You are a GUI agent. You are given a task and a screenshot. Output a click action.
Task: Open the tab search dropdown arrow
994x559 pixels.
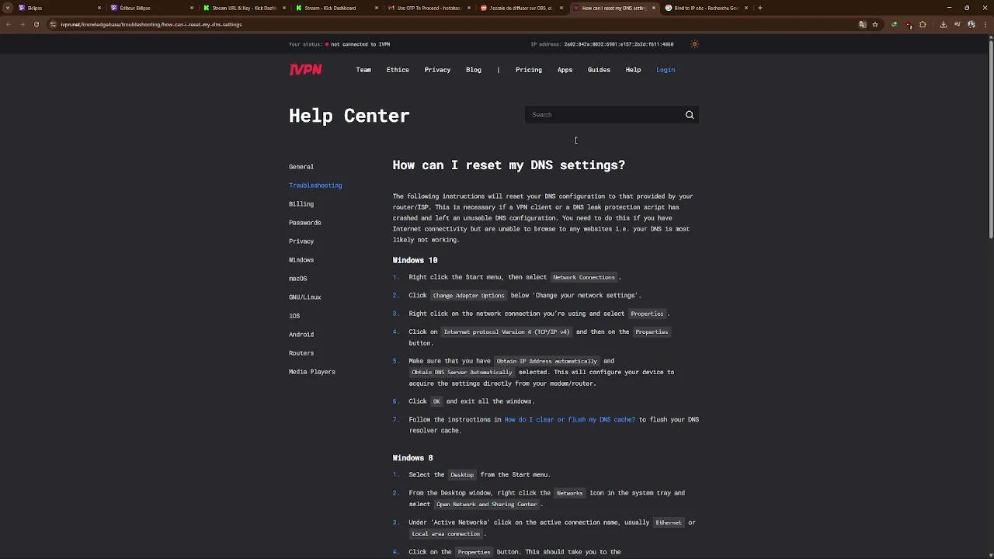[8, 8]
